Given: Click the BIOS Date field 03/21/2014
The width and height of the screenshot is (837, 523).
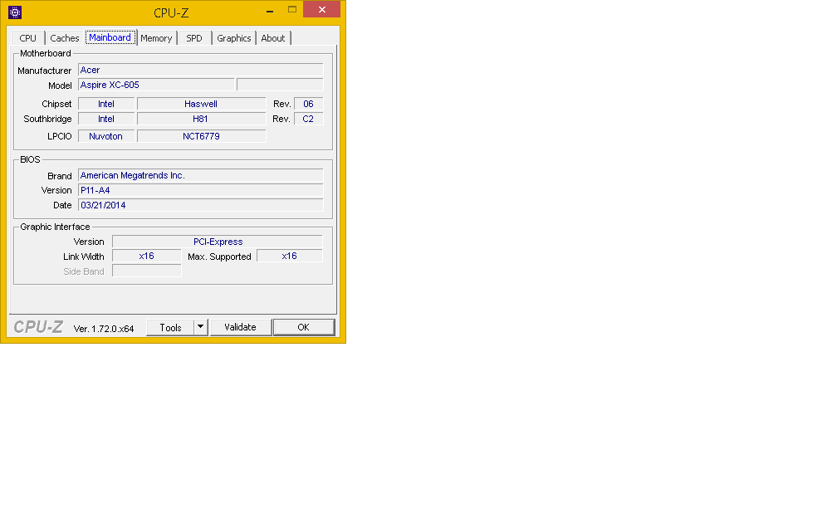Looking at the screenshot, I should click(200, 205).
